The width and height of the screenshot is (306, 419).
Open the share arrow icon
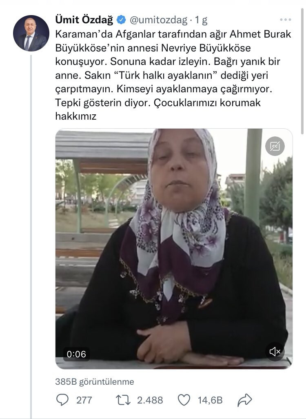(x=244, y=400)
